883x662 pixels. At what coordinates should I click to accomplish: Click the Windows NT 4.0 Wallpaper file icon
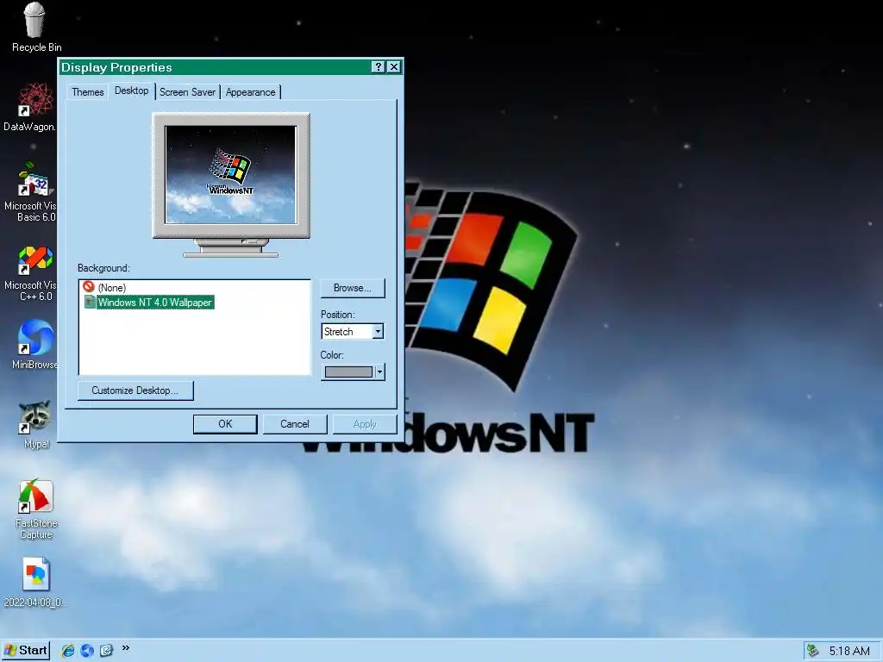click(90, 302)
